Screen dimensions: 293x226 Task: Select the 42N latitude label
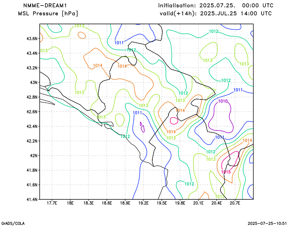pos(34,155)
